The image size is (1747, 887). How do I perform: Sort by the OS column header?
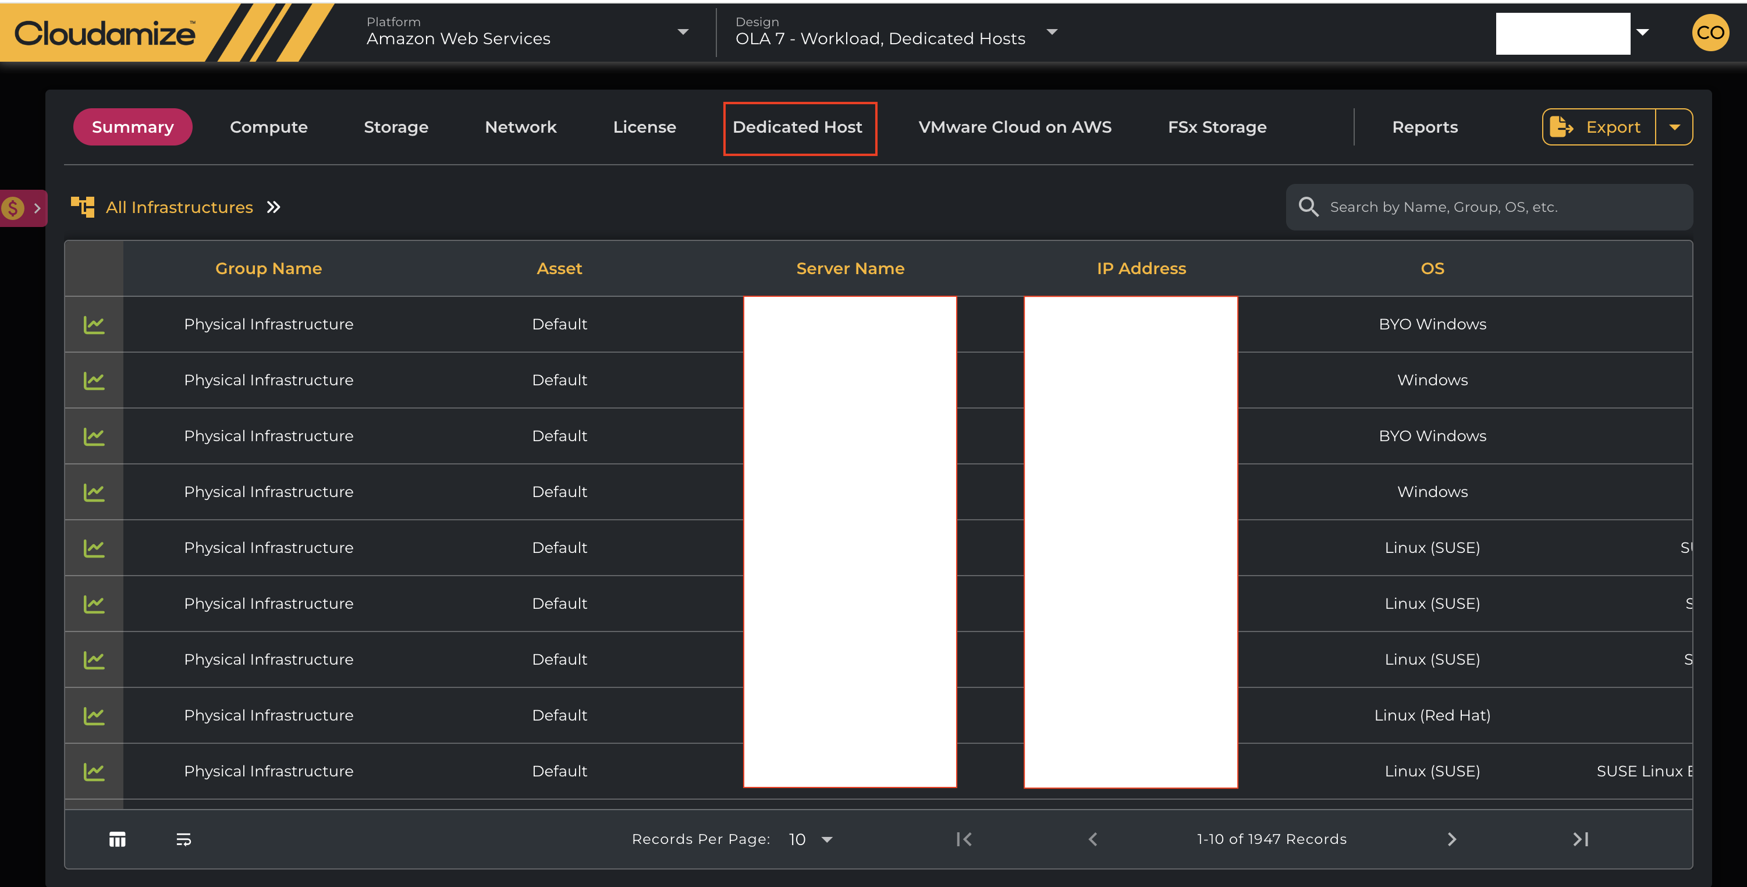[x=1432, y=268]
